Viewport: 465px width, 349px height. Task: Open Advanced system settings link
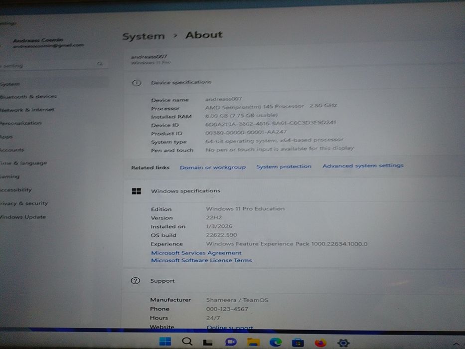click(x=363, y=166)
